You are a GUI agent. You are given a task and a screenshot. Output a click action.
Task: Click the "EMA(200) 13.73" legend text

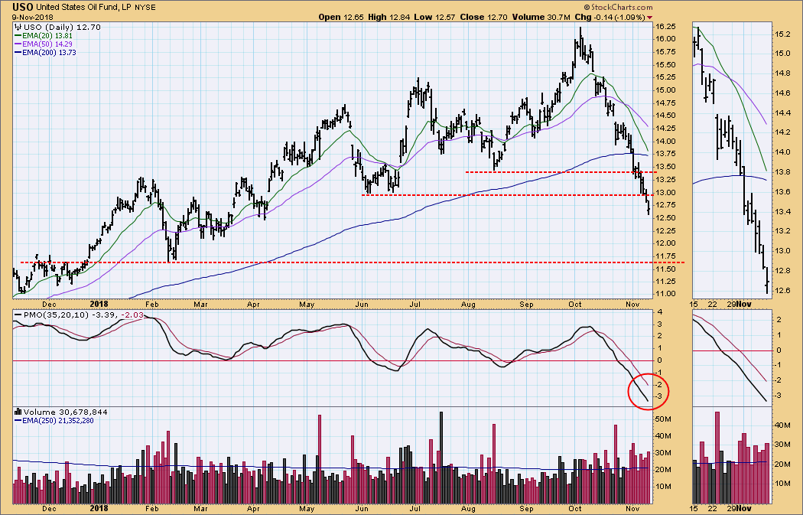[x=49, y=52]
